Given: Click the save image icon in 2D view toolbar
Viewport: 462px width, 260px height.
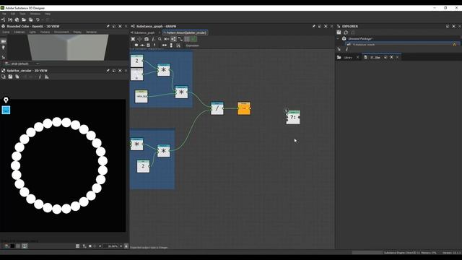Looking at the screenshot, I should point(10,77).
